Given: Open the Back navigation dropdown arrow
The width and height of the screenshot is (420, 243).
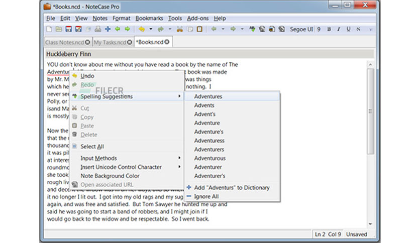Looking at the screenshot, I should (223, 29).
